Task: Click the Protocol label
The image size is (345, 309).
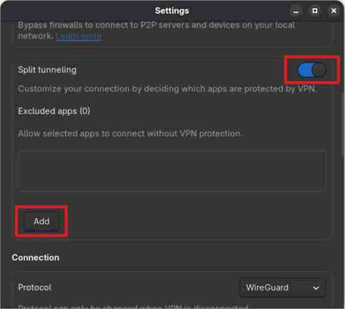Action: click(35, 287)
